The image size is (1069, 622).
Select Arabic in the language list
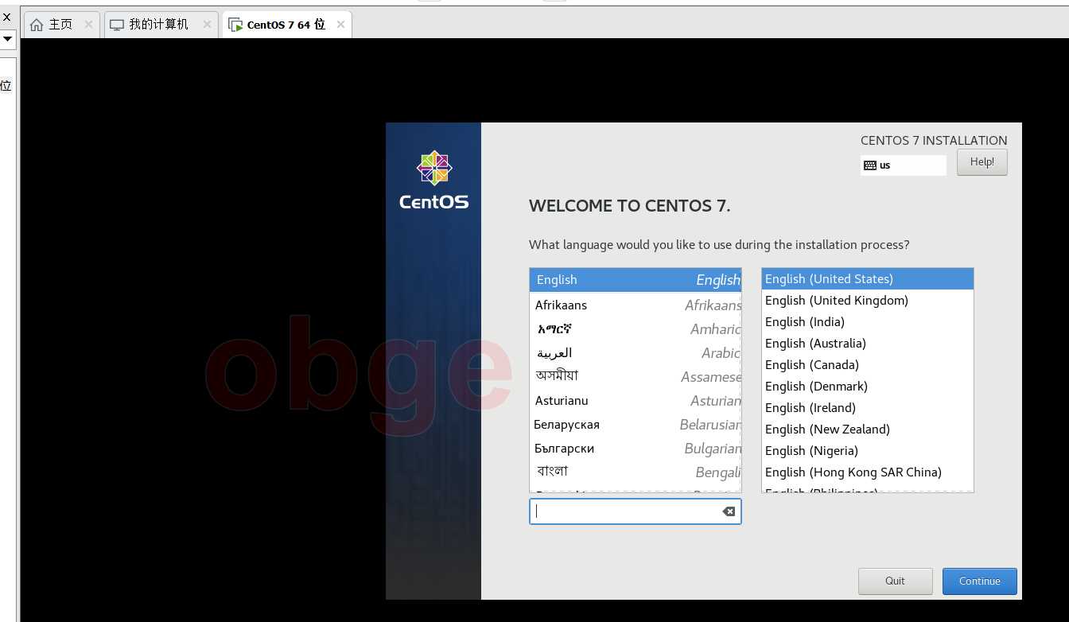[636, 352]
